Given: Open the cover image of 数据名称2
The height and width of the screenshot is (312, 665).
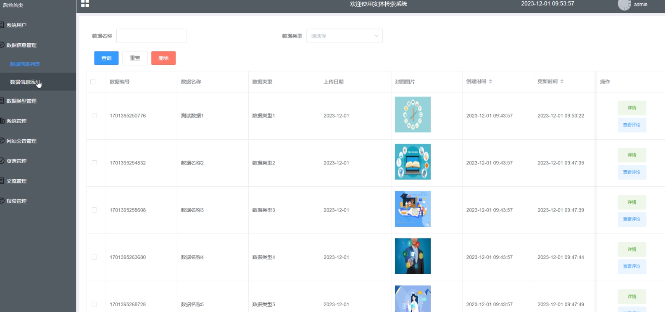Looking at the screenshot, I should click(413, 162).
